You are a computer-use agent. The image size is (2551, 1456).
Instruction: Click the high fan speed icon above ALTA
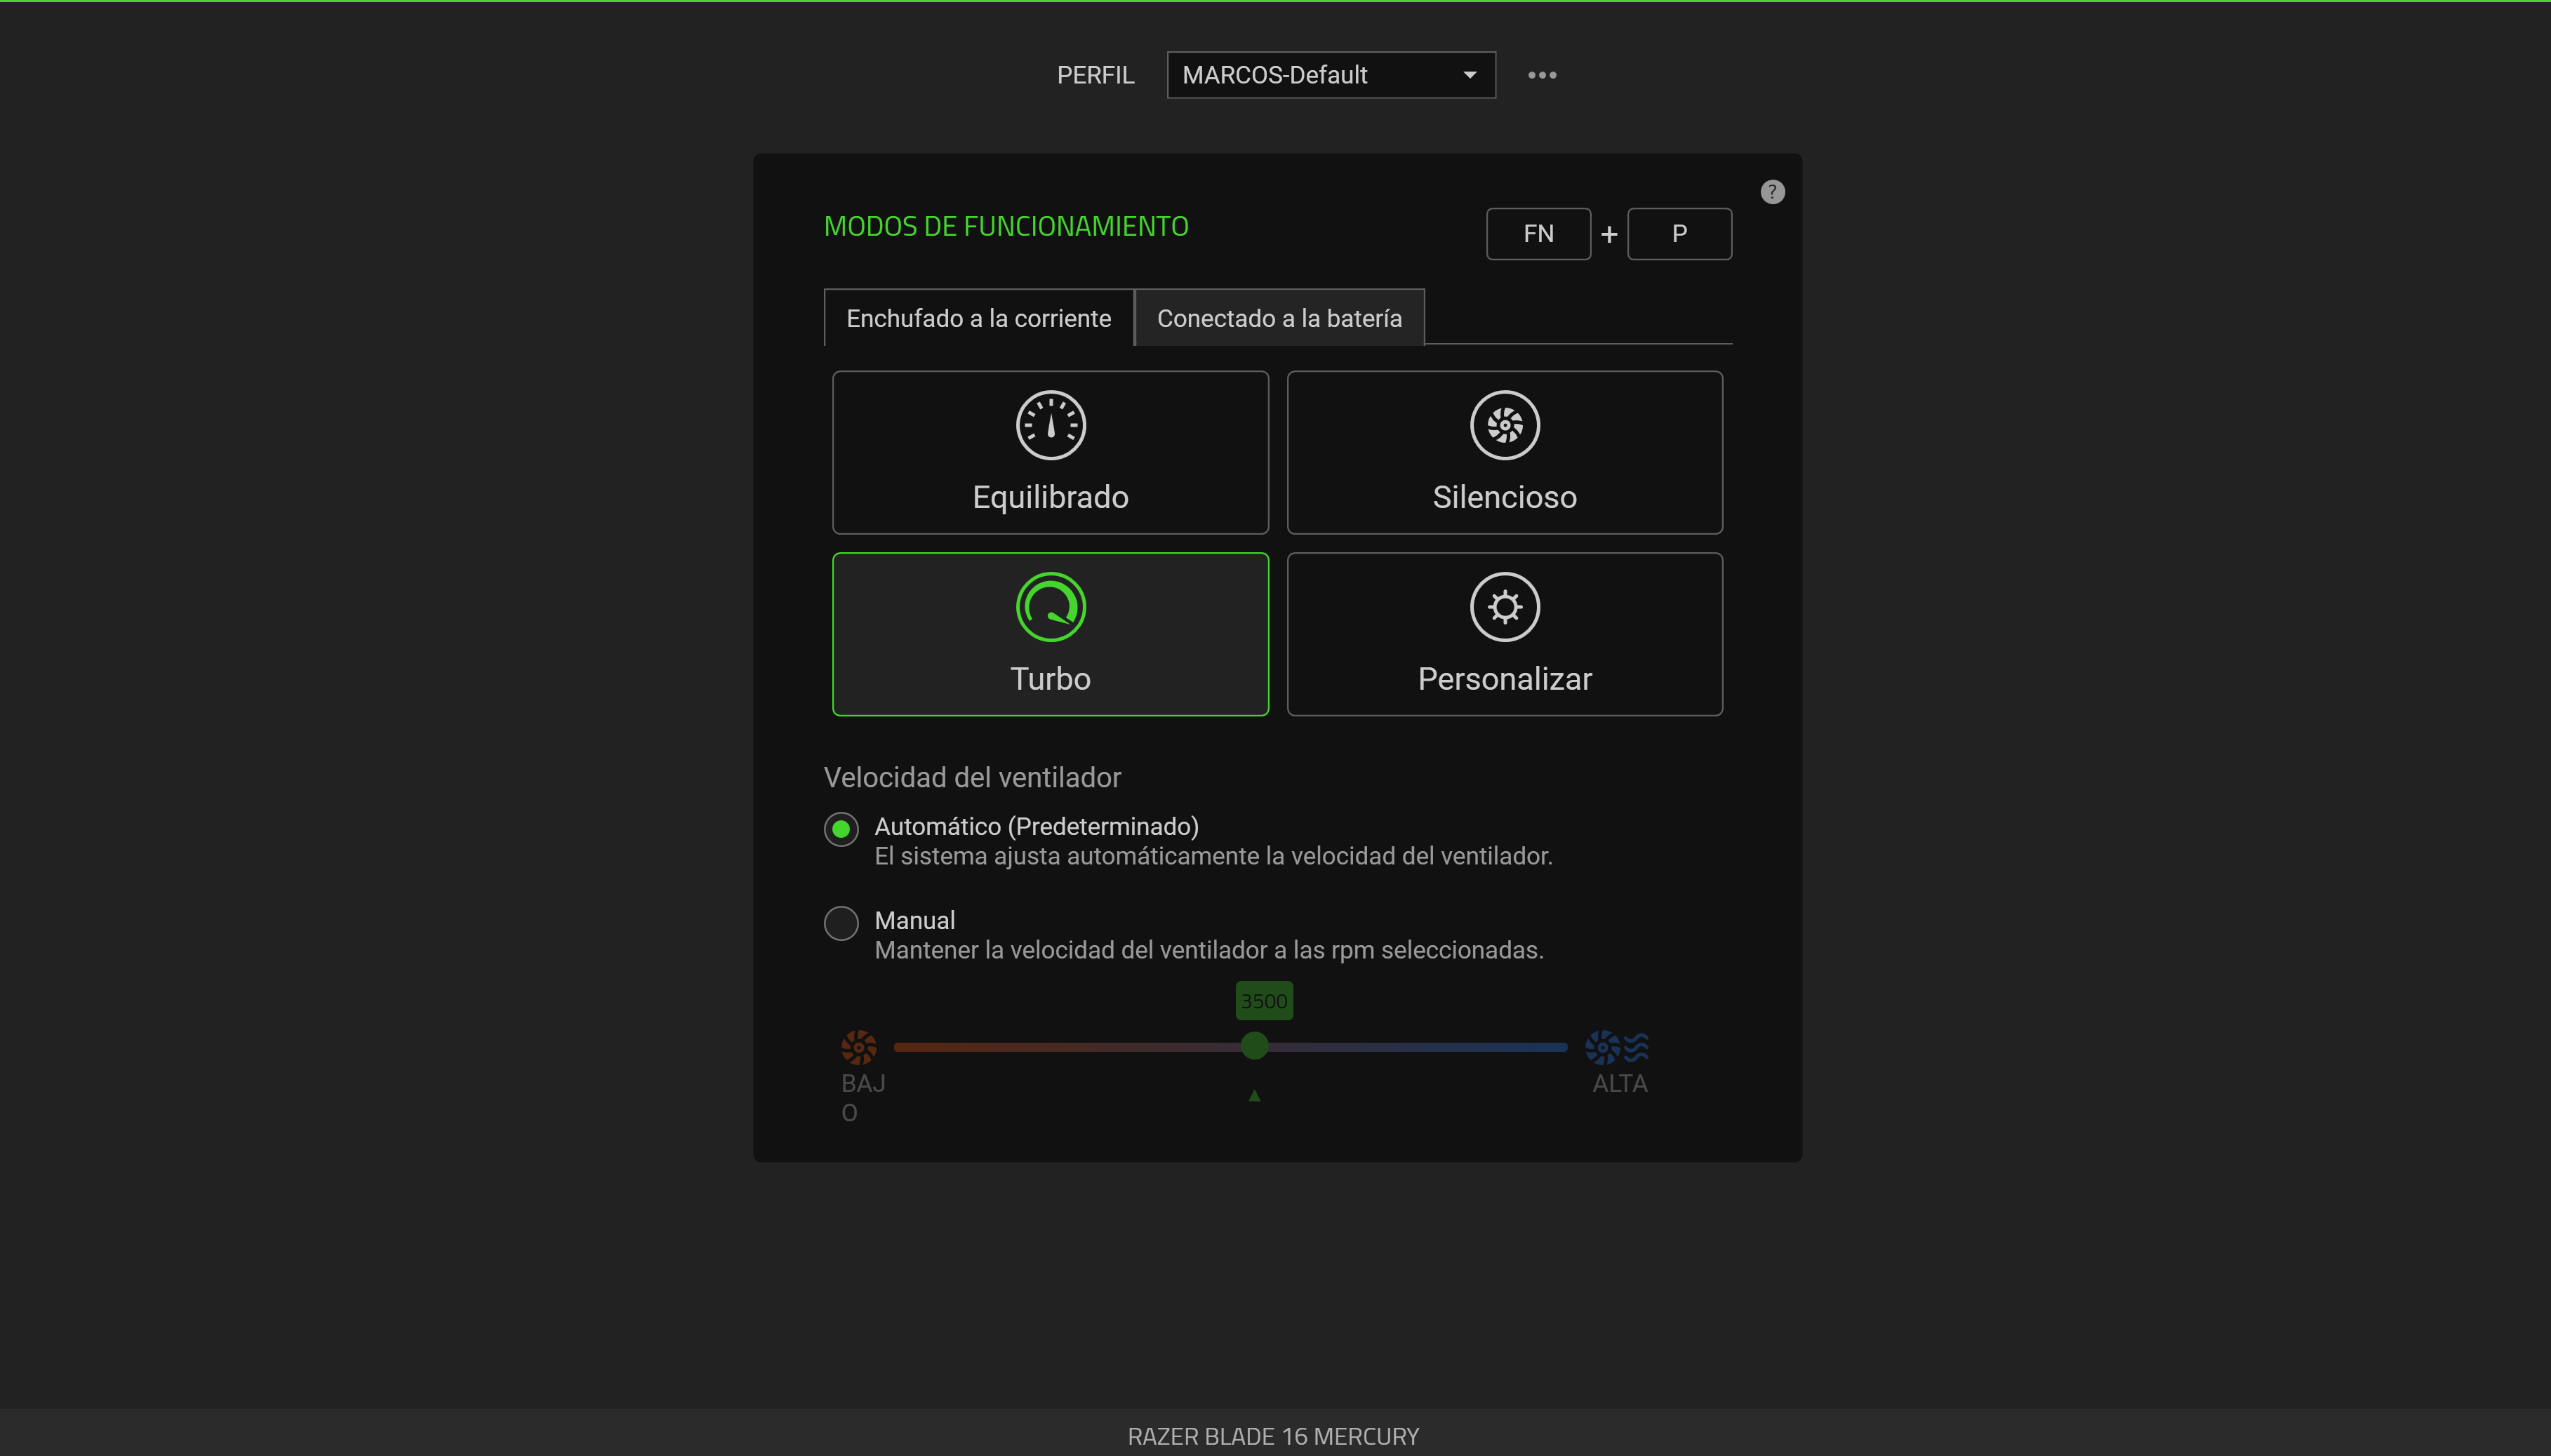point(1617,1047)
